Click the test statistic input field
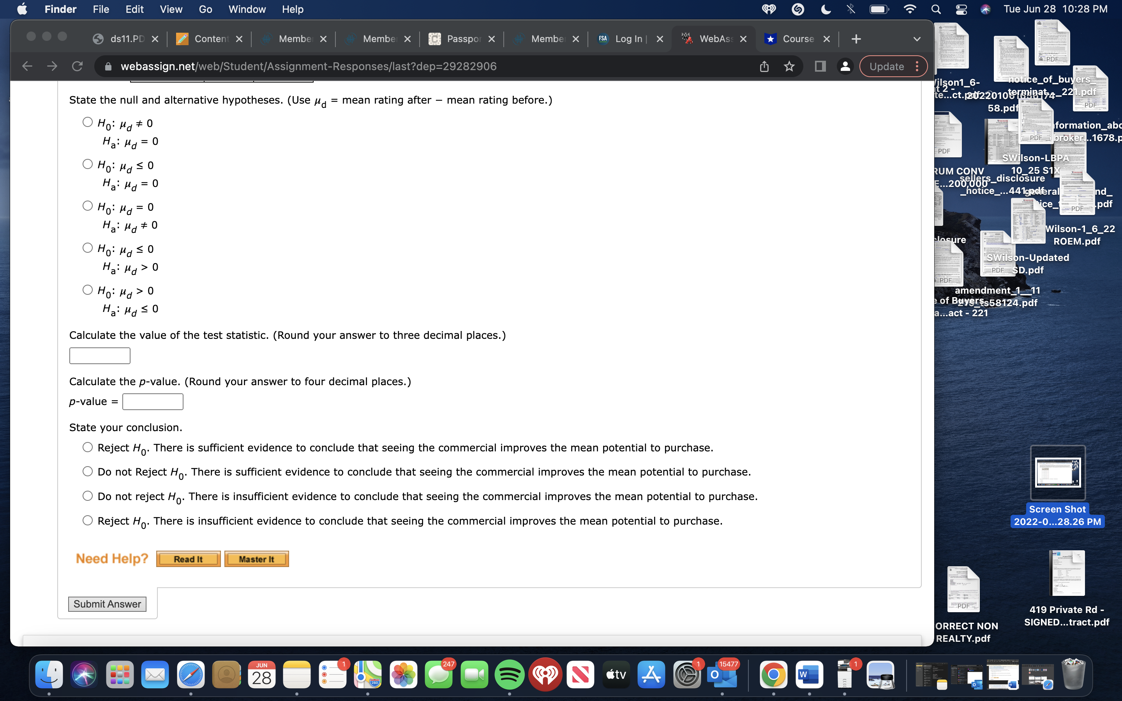This screenshot has height=701, width=1122. click(x=100, y=356)
